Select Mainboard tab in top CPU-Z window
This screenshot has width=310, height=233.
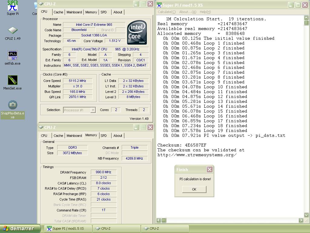click(74, 12)
